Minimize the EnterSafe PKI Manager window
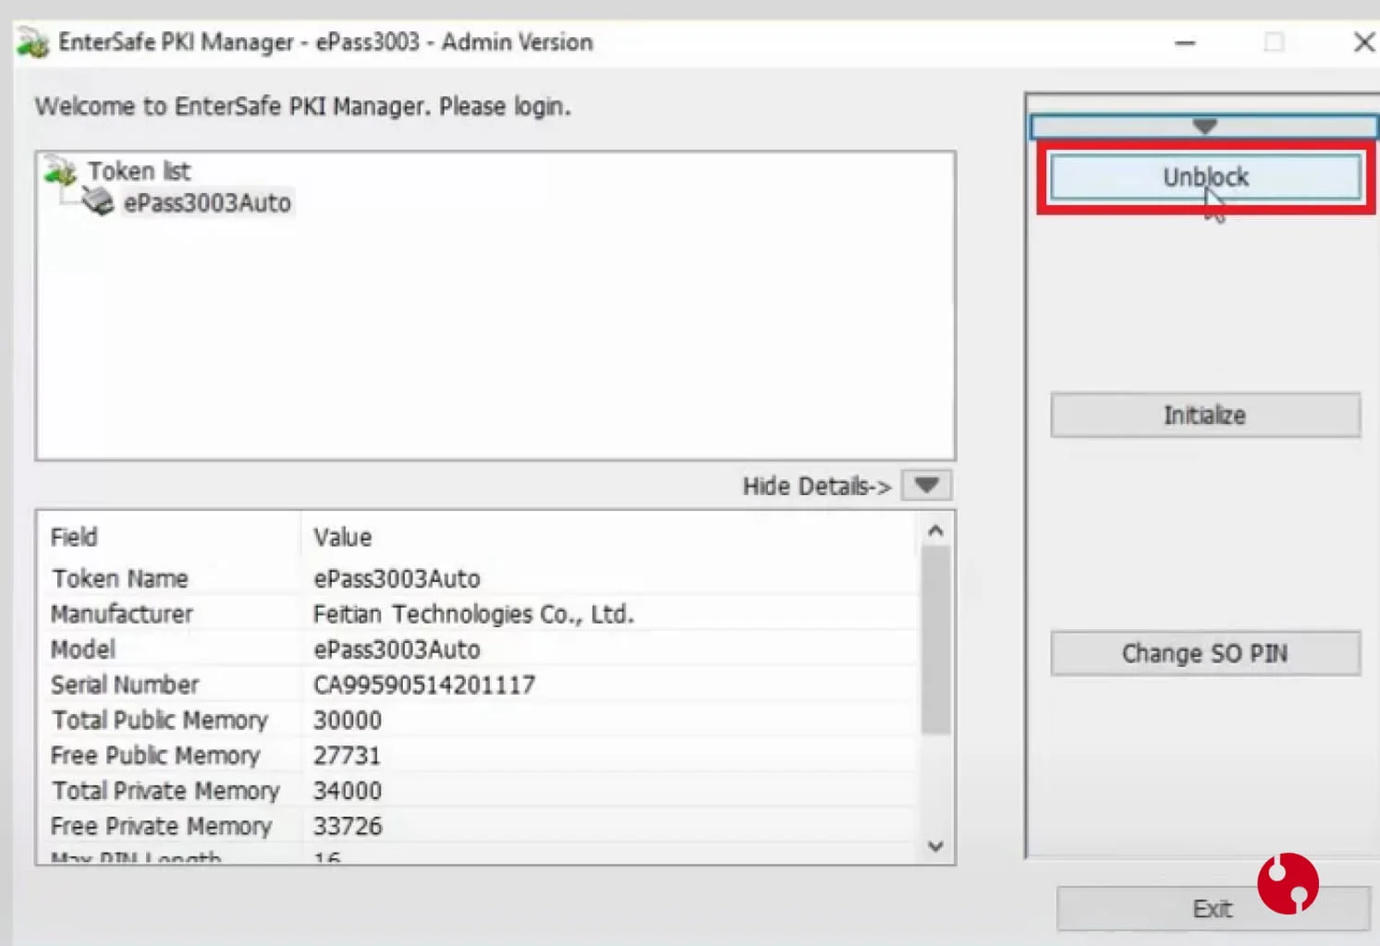The width and height of the screenshot is (1380, 946). (1185, 42)
